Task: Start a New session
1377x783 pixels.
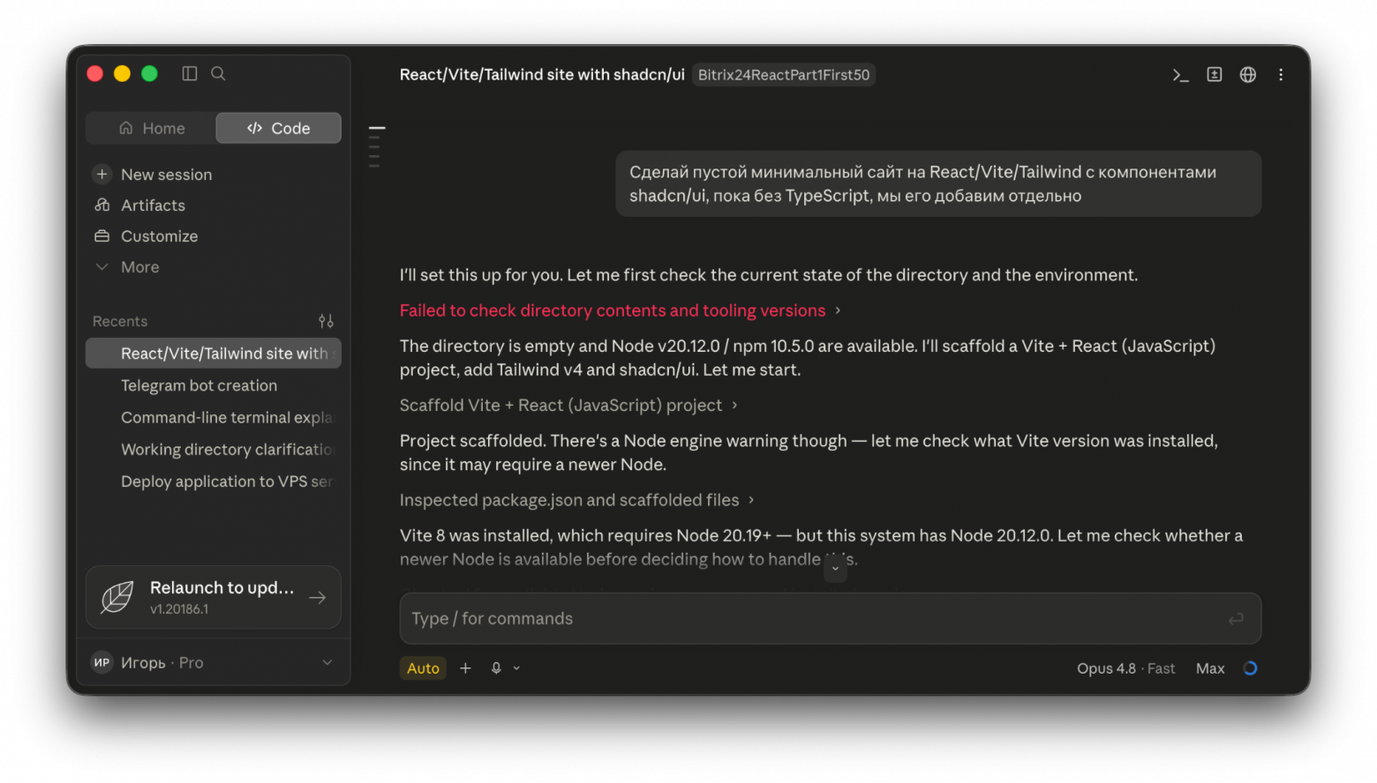Action: (166, 175)
